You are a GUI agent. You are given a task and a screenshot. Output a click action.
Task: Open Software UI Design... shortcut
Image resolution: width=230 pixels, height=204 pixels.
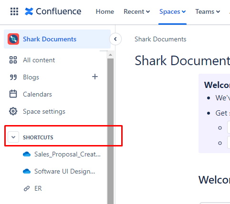click(x=65, y=171)
